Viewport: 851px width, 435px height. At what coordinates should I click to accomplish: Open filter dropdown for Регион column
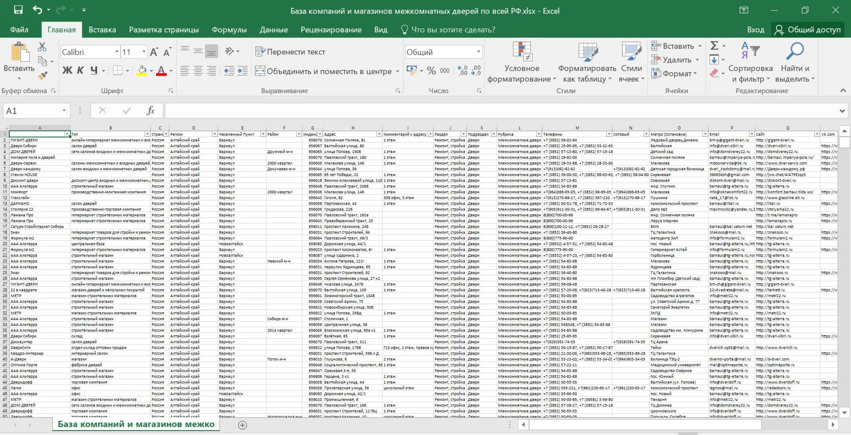tap(215, 134)
